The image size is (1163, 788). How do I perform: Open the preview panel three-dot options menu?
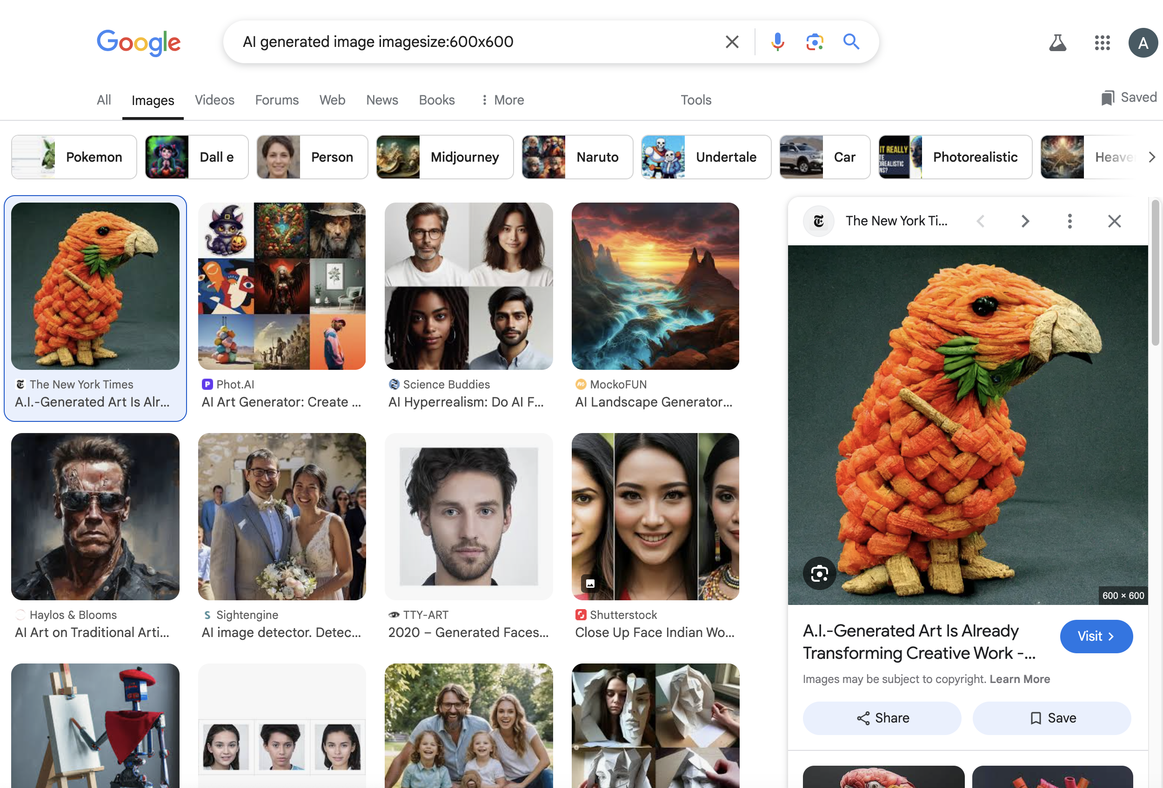point(1069,221)
